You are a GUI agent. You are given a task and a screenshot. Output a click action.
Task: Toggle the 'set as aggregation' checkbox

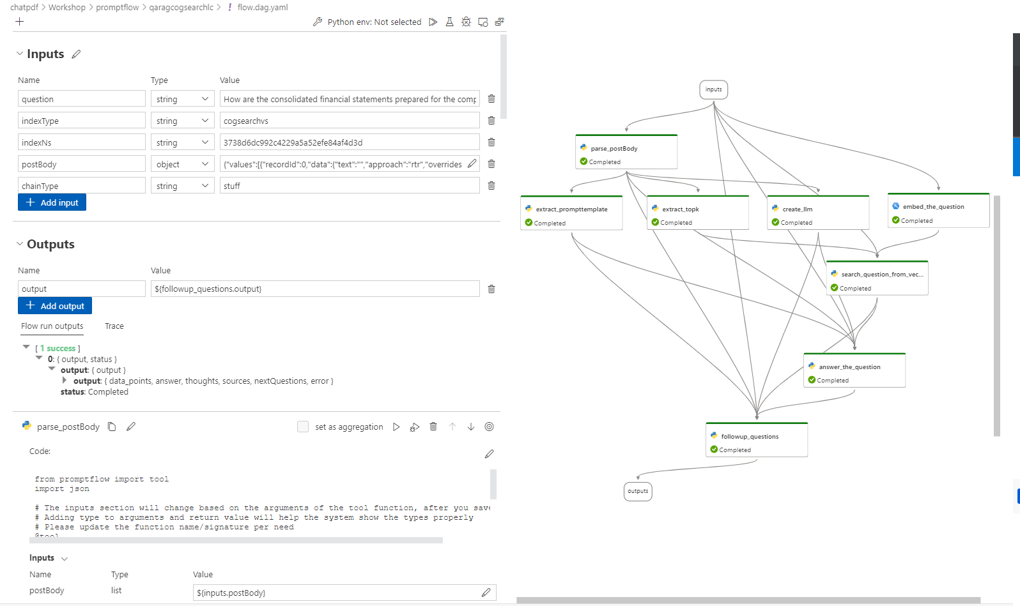(x=303, y=427)
